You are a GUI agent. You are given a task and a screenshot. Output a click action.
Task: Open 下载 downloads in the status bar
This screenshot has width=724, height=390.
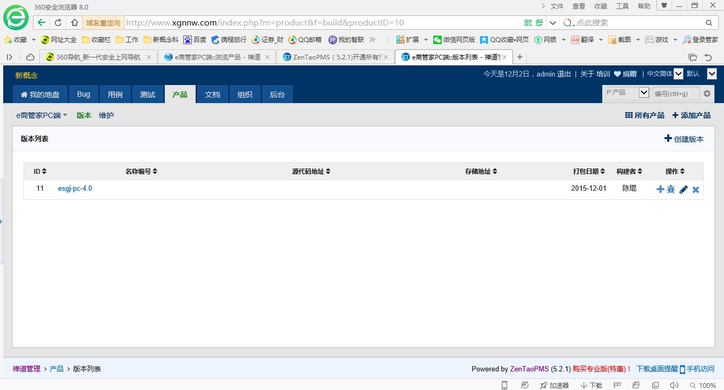coord(591,385)
